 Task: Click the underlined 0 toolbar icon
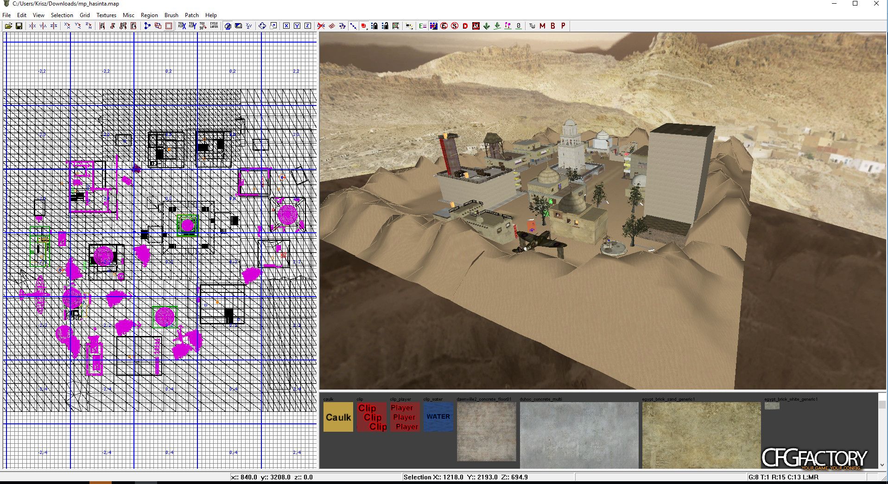coord(519,26)
